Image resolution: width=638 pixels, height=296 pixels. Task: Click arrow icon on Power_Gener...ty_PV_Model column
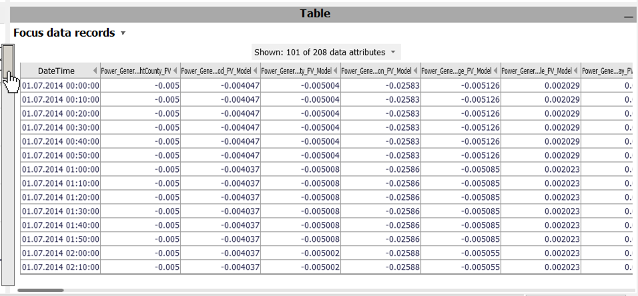336,71
